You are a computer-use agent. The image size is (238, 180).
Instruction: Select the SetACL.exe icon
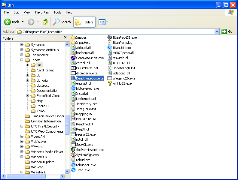coord(73,144)
